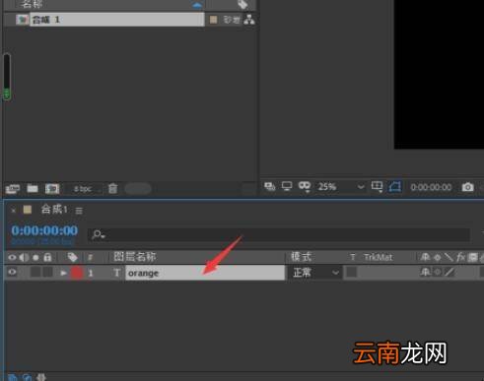Toggle always preview this view icon
484x381 pixels.
pyautogui.click(x=269, y=187)
